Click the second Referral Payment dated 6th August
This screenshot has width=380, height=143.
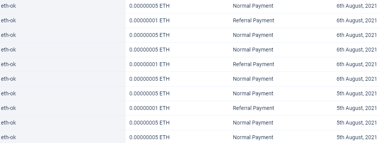(254, 64)
